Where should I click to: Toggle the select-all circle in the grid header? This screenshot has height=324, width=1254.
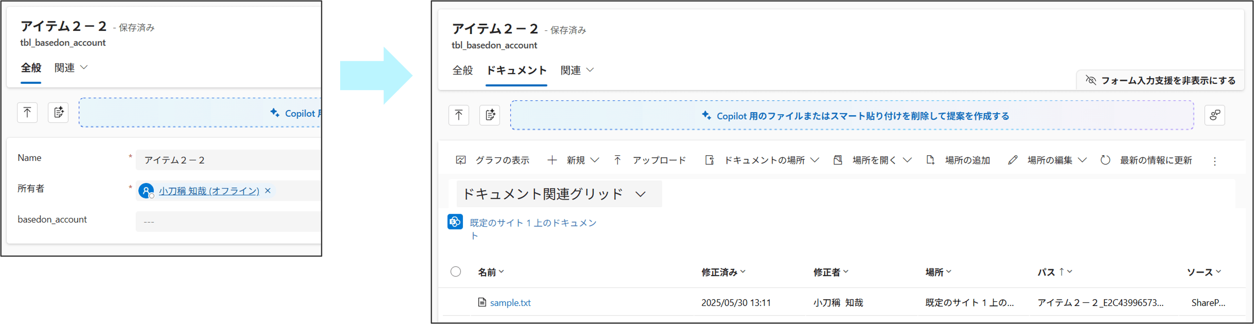pyautogui.click(x=456, y=271)
